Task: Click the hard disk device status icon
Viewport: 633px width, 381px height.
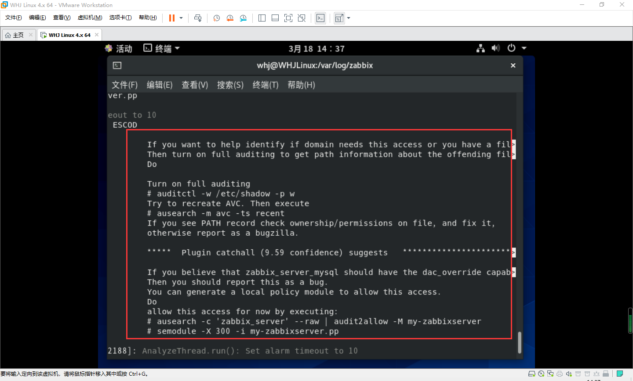Action: (x=532, y=374)
